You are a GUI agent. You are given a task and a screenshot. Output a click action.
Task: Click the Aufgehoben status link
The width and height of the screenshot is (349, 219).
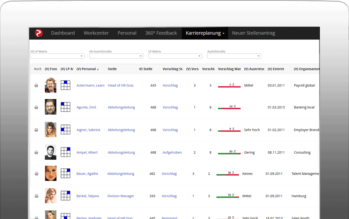click(x=172, y=152)
